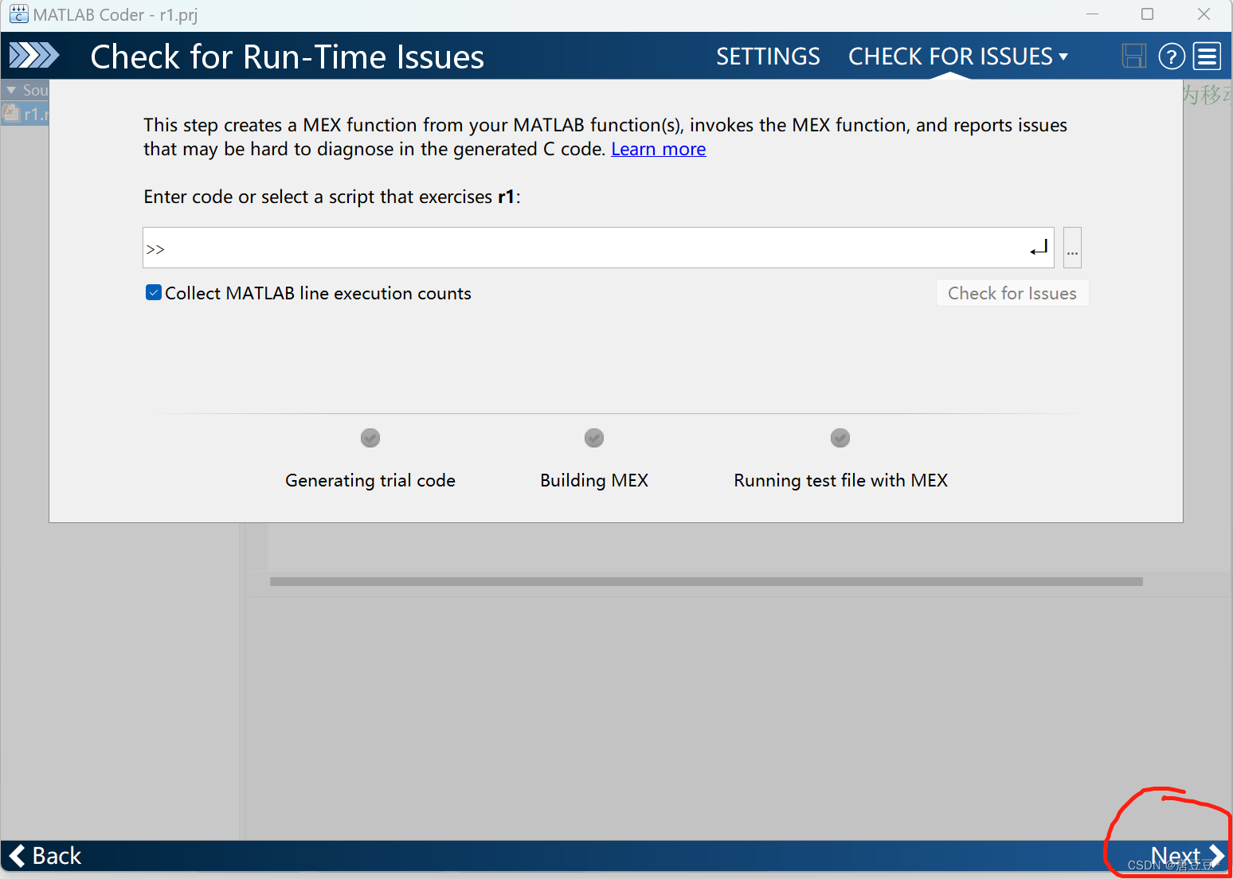Open the Learn more link
Image resolution: width=1233 pixels, height=879 pixels.
(659, 149)
